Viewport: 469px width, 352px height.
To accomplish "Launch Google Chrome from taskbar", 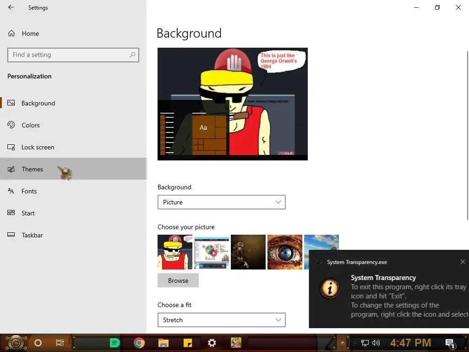I will click(x=139, y=343).
